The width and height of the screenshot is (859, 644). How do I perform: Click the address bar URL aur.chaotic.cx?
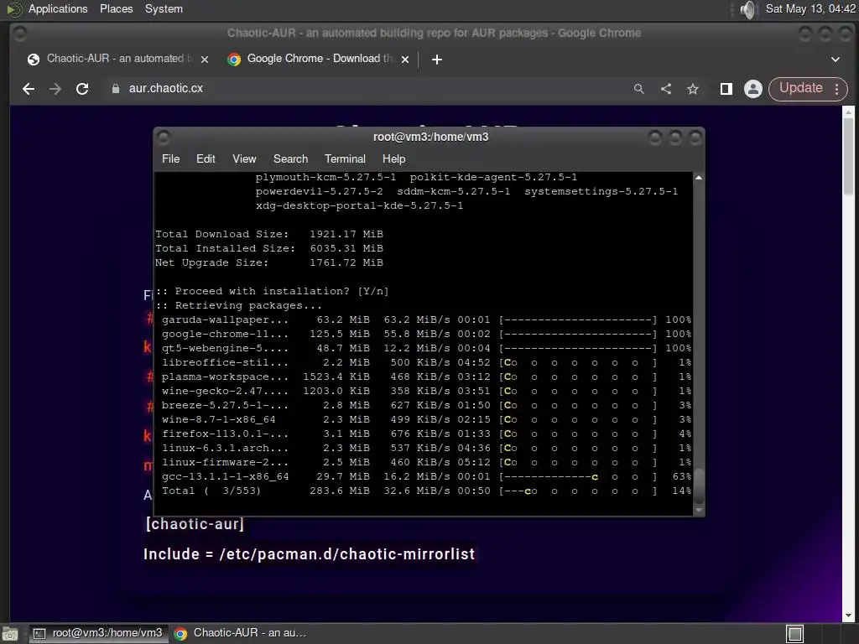point(166,88)
